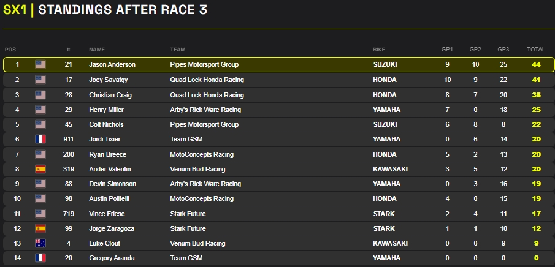Select Devin Simonson's Arby's Rick Ware Racing team
Screen dimensions: 555x267
205,184
